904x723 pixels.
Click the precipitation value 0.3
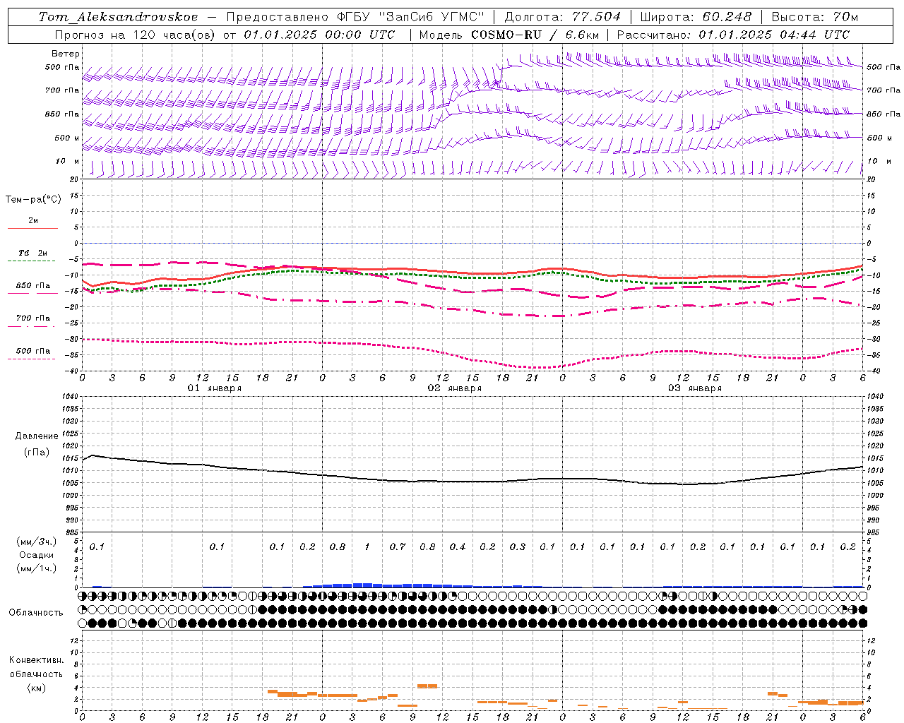518,546
